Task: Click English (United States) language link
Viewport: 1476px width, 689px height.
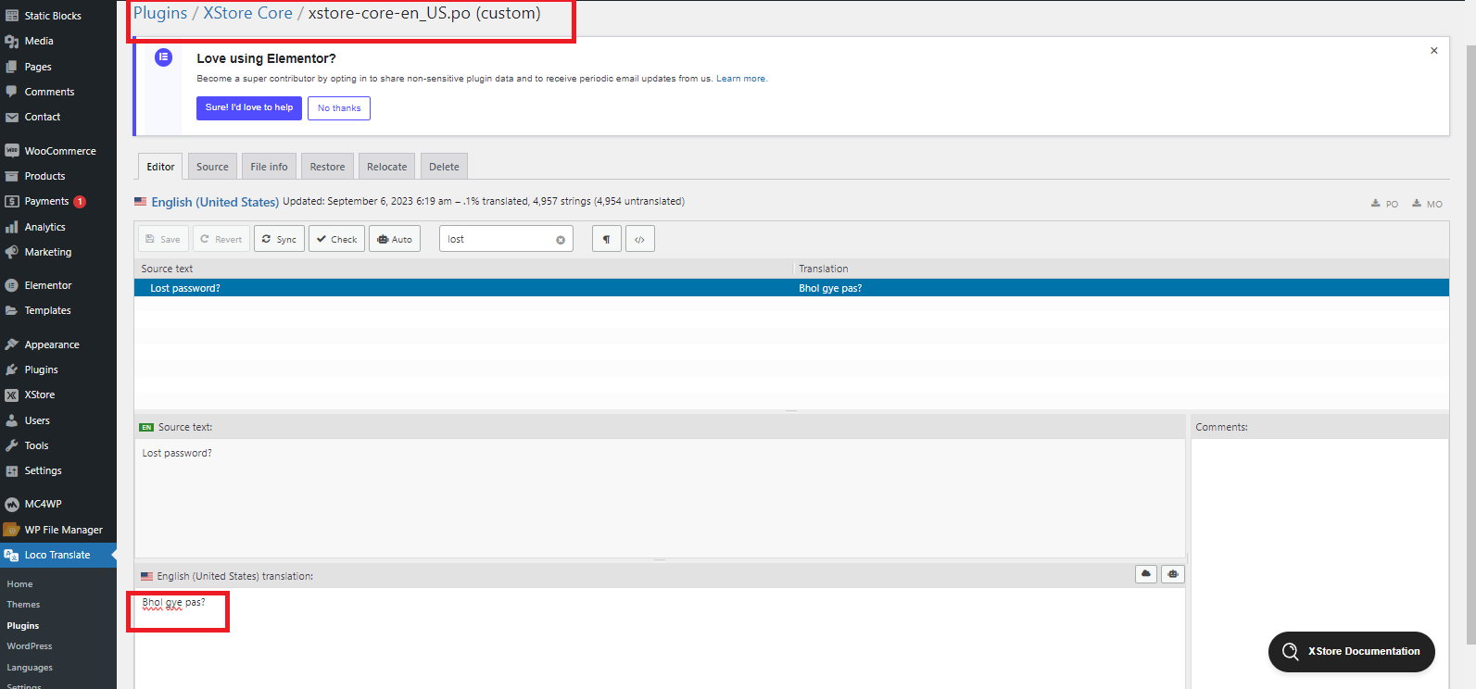Action: pos(215,202)
